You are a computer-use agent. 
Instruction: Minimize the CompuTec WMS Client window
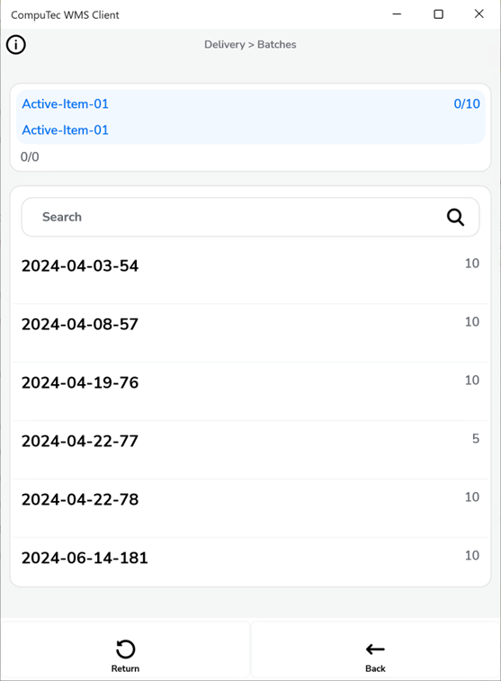(x=397, y=13)
